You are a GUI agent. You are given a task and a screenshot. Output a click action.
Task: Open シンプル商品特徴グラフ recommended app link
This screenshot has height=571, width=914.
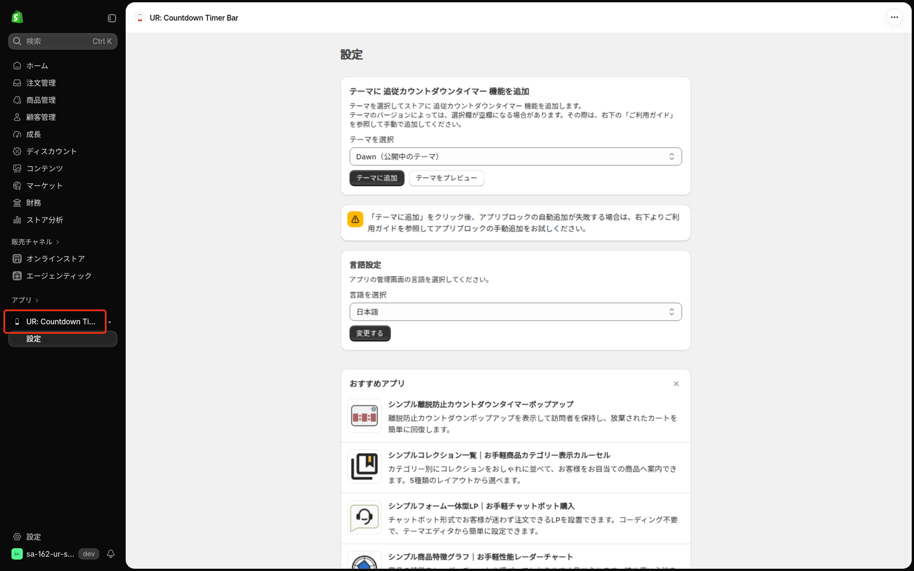pyautogui.click(x=480, y=557)
